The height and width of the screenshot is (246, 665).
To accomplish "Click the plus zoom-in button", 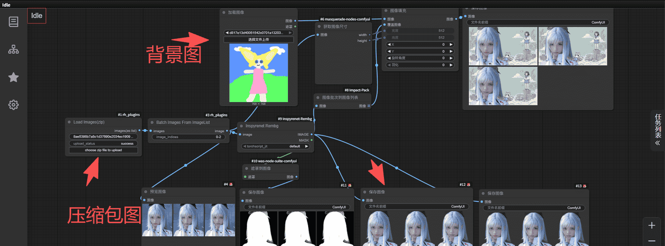I will click(x=651, y=225).
